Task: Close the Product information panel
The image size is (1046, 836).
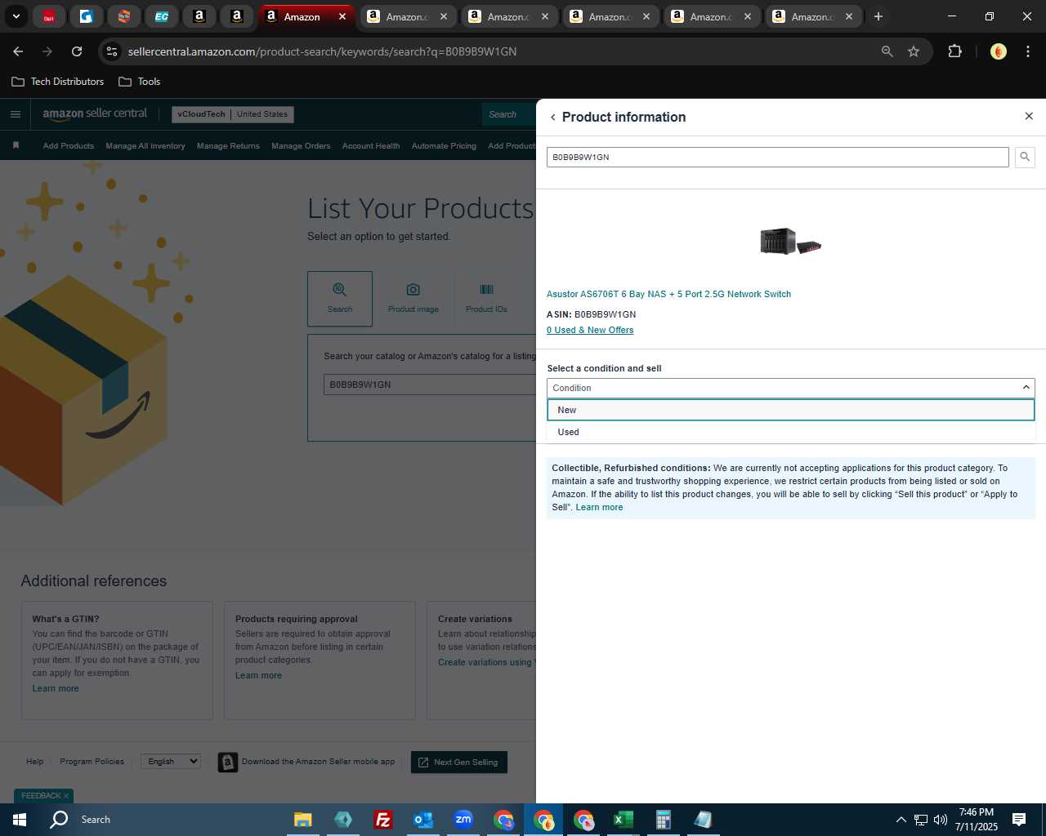Action: point(1029,117)
